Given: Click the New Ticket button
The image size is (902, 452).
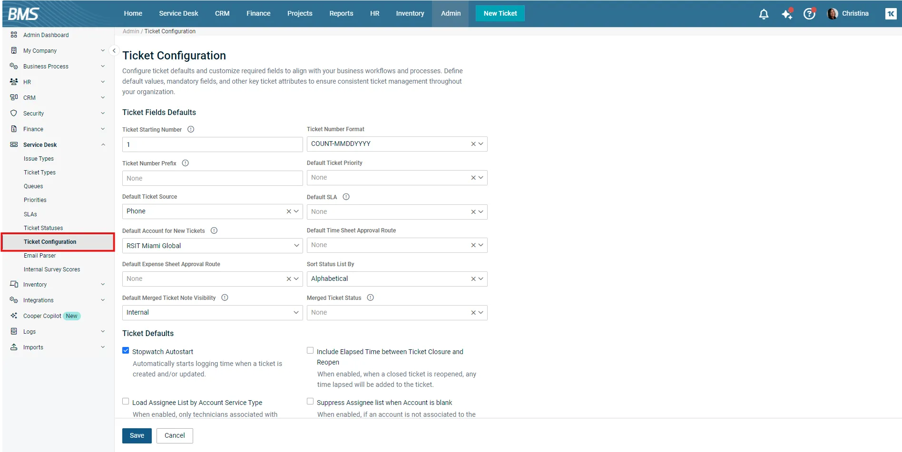Looking at the screenshot, I should (x=500, y=13).
